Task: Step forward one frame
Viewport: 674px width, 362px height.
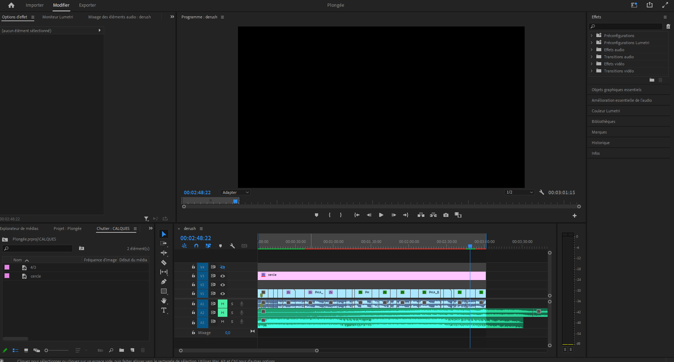Action: [x=394, y=215]
